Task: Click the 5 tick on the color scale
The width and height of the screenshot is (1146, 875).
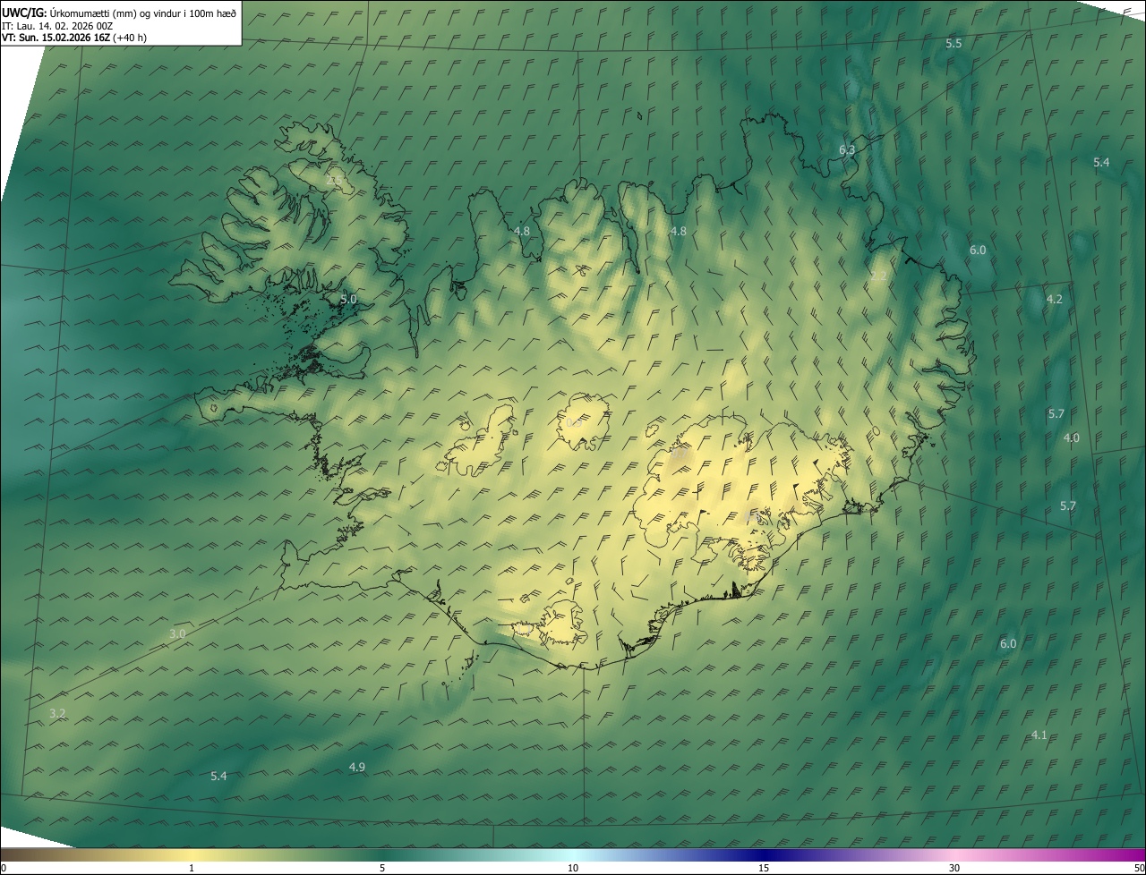Action: pyautogui.click(x=382, y=868)
